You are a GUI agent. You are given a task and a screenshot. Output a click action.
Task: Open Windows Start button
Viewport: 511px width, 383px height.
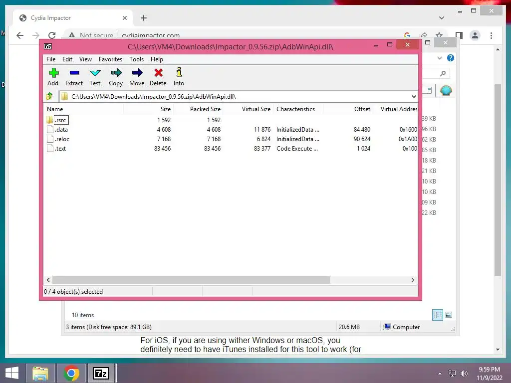[12, 373]
